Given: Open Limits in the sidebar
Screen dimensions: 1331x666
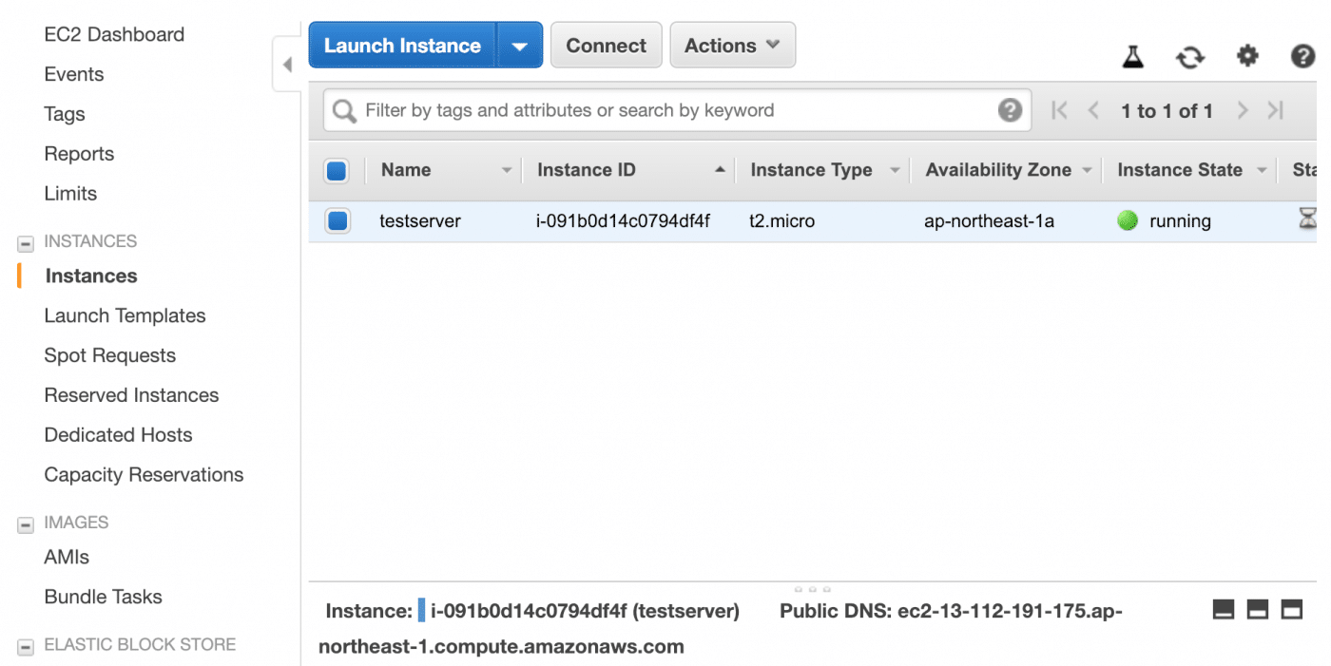Looking at the screenshot, I should (70, 194).
